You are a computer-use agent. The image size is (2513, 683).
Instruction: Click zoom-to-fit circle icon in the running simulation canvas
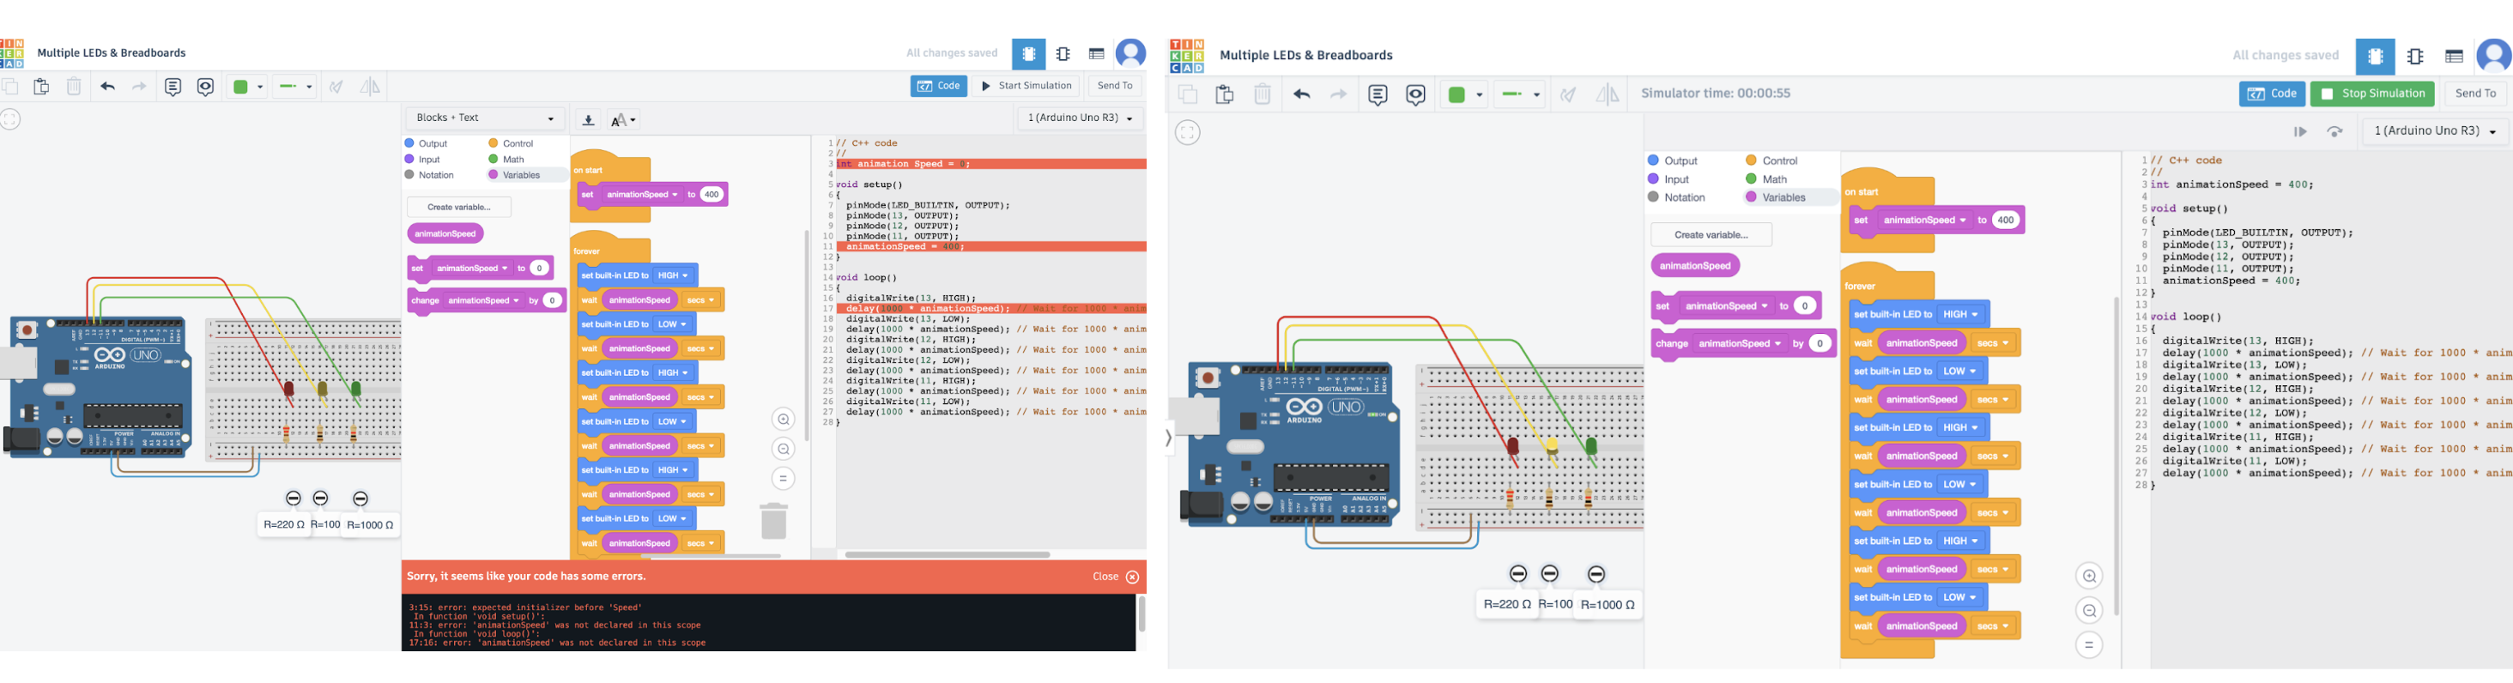(1187, 133)
